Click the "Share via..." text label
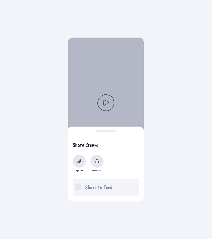Viewport: 212px width, 239px height. [x=97, y=171]
